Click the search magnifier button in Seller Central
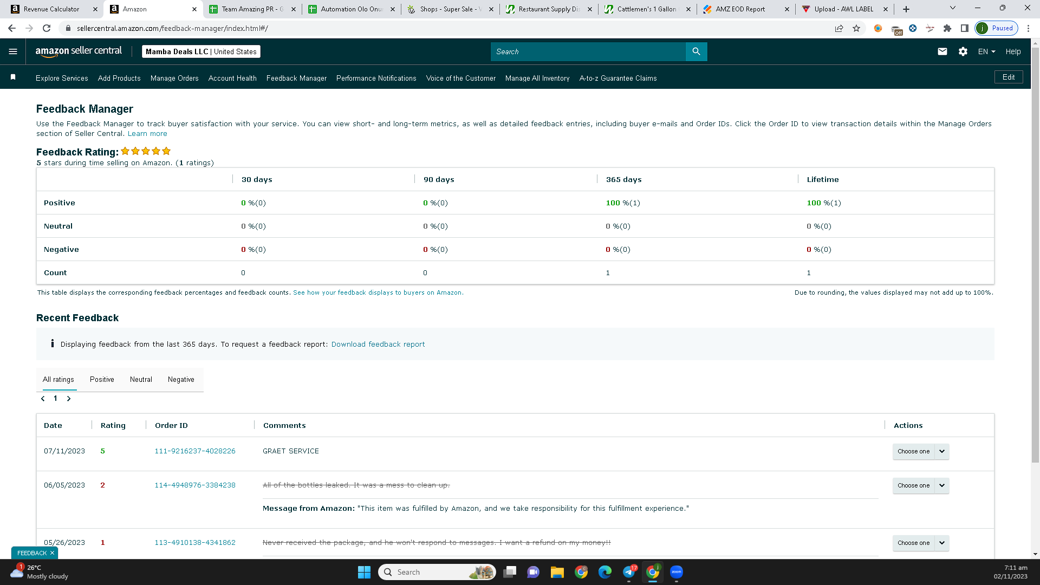This screenshot has width=1040, height=585. point(696,51)
